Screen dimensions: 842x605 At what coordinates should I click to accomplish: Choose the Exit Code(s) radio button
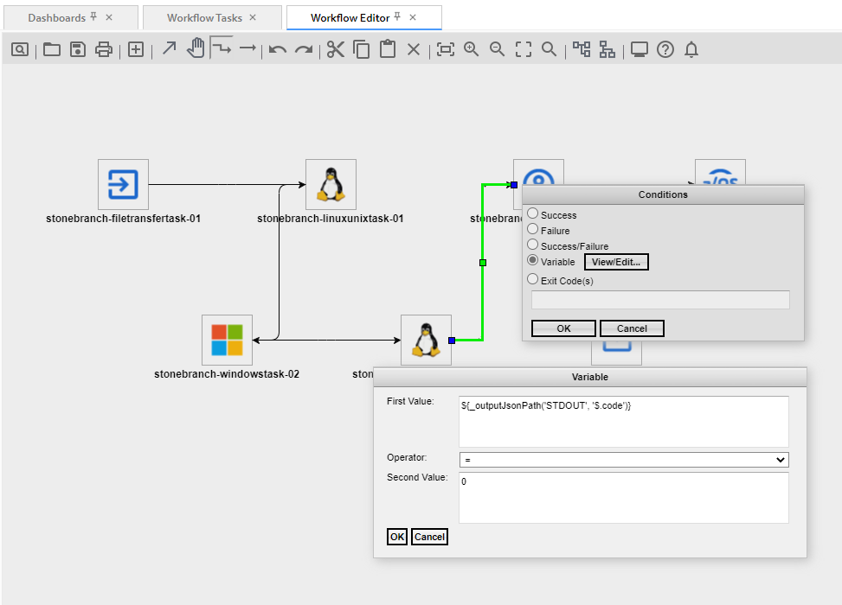533,279
